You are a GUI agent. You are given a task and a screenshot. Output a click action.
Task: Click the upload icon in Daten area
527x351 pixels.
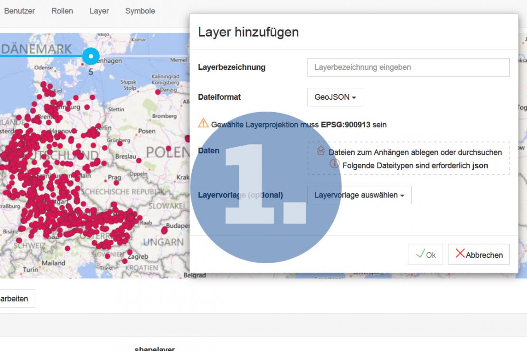(x=320, y=151)
